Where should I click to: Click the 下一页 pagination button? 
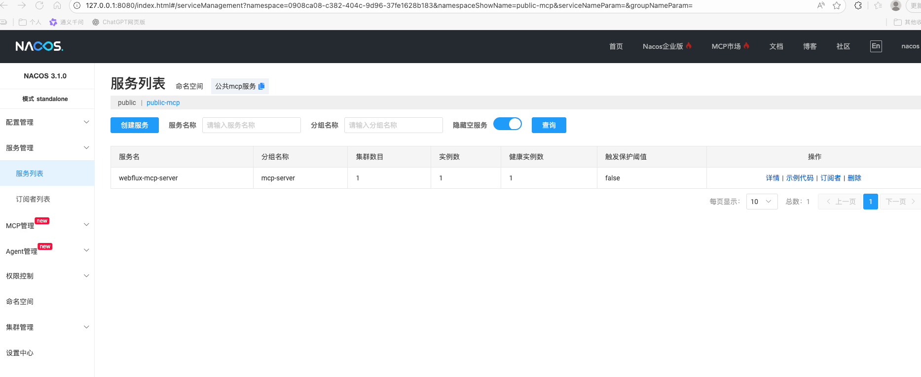901,202
